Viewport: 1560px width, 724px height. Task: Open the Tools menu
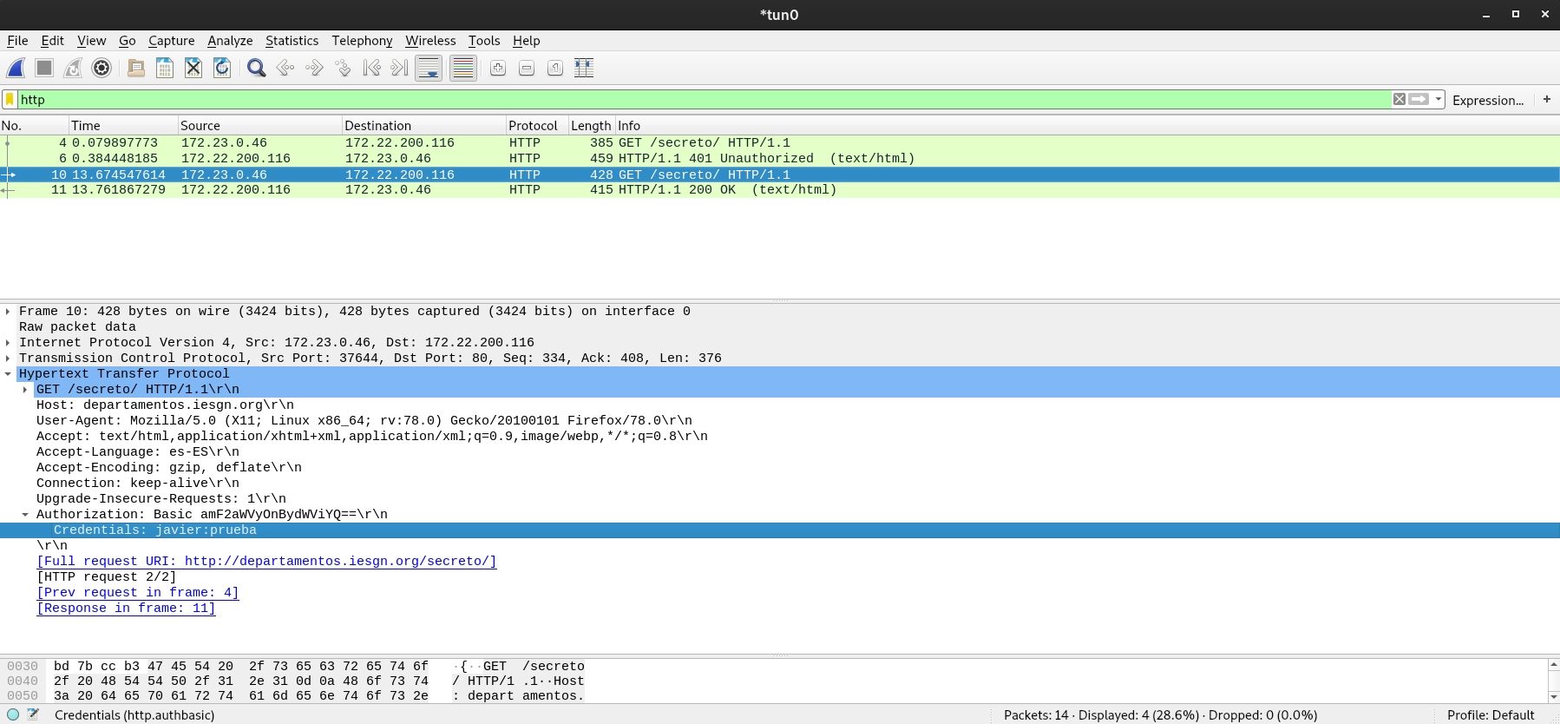pos(484,41)
